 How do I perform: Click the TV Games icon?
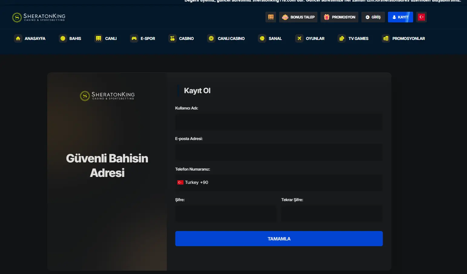(342, 38)
